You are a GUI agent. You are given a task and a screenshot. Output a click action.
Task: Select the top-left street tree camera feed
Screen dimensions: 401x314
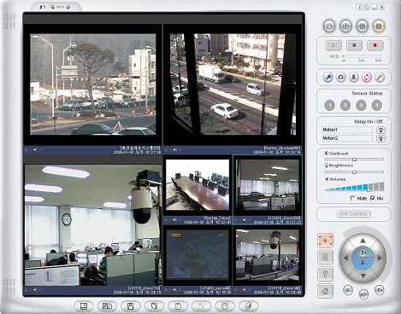[x=93, y=84]
